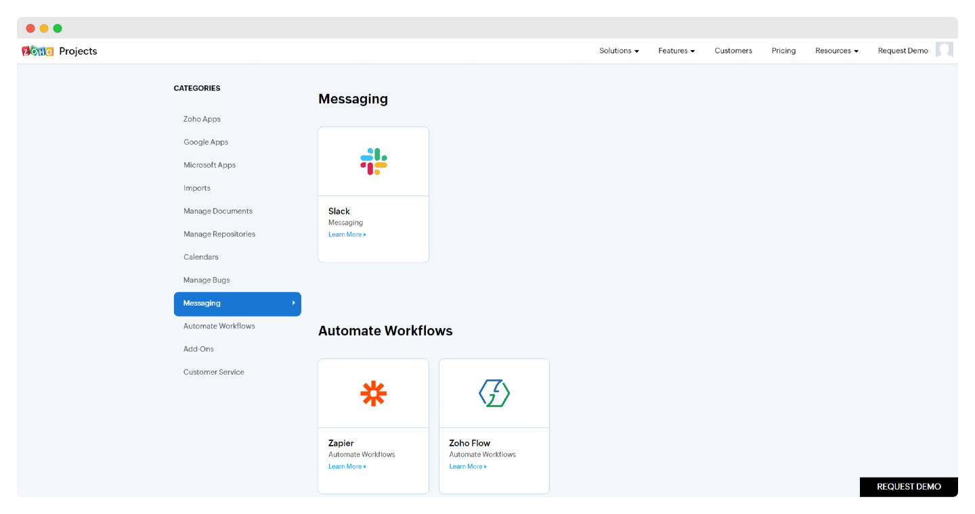Select the Add-Ons category
Screen dimensions: 975x514
coord(198,349)
